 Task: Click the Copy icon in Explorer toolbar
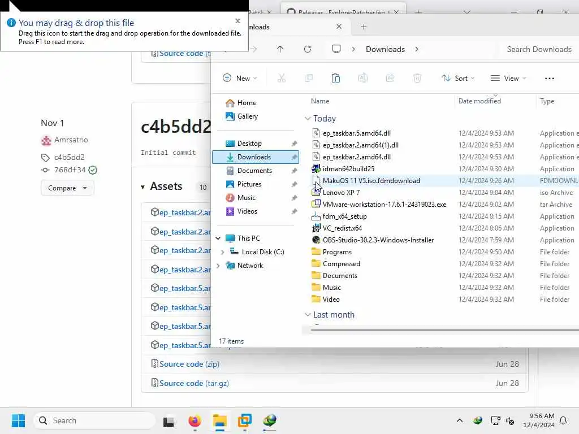308,78
